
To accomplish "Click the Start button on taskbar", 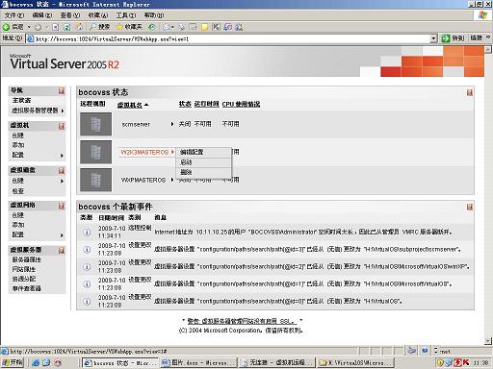I will [x=13, y=362].
